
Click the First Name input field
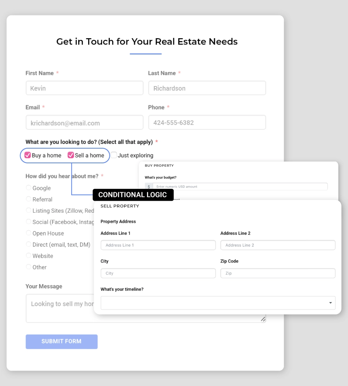[x=84, y=88]
